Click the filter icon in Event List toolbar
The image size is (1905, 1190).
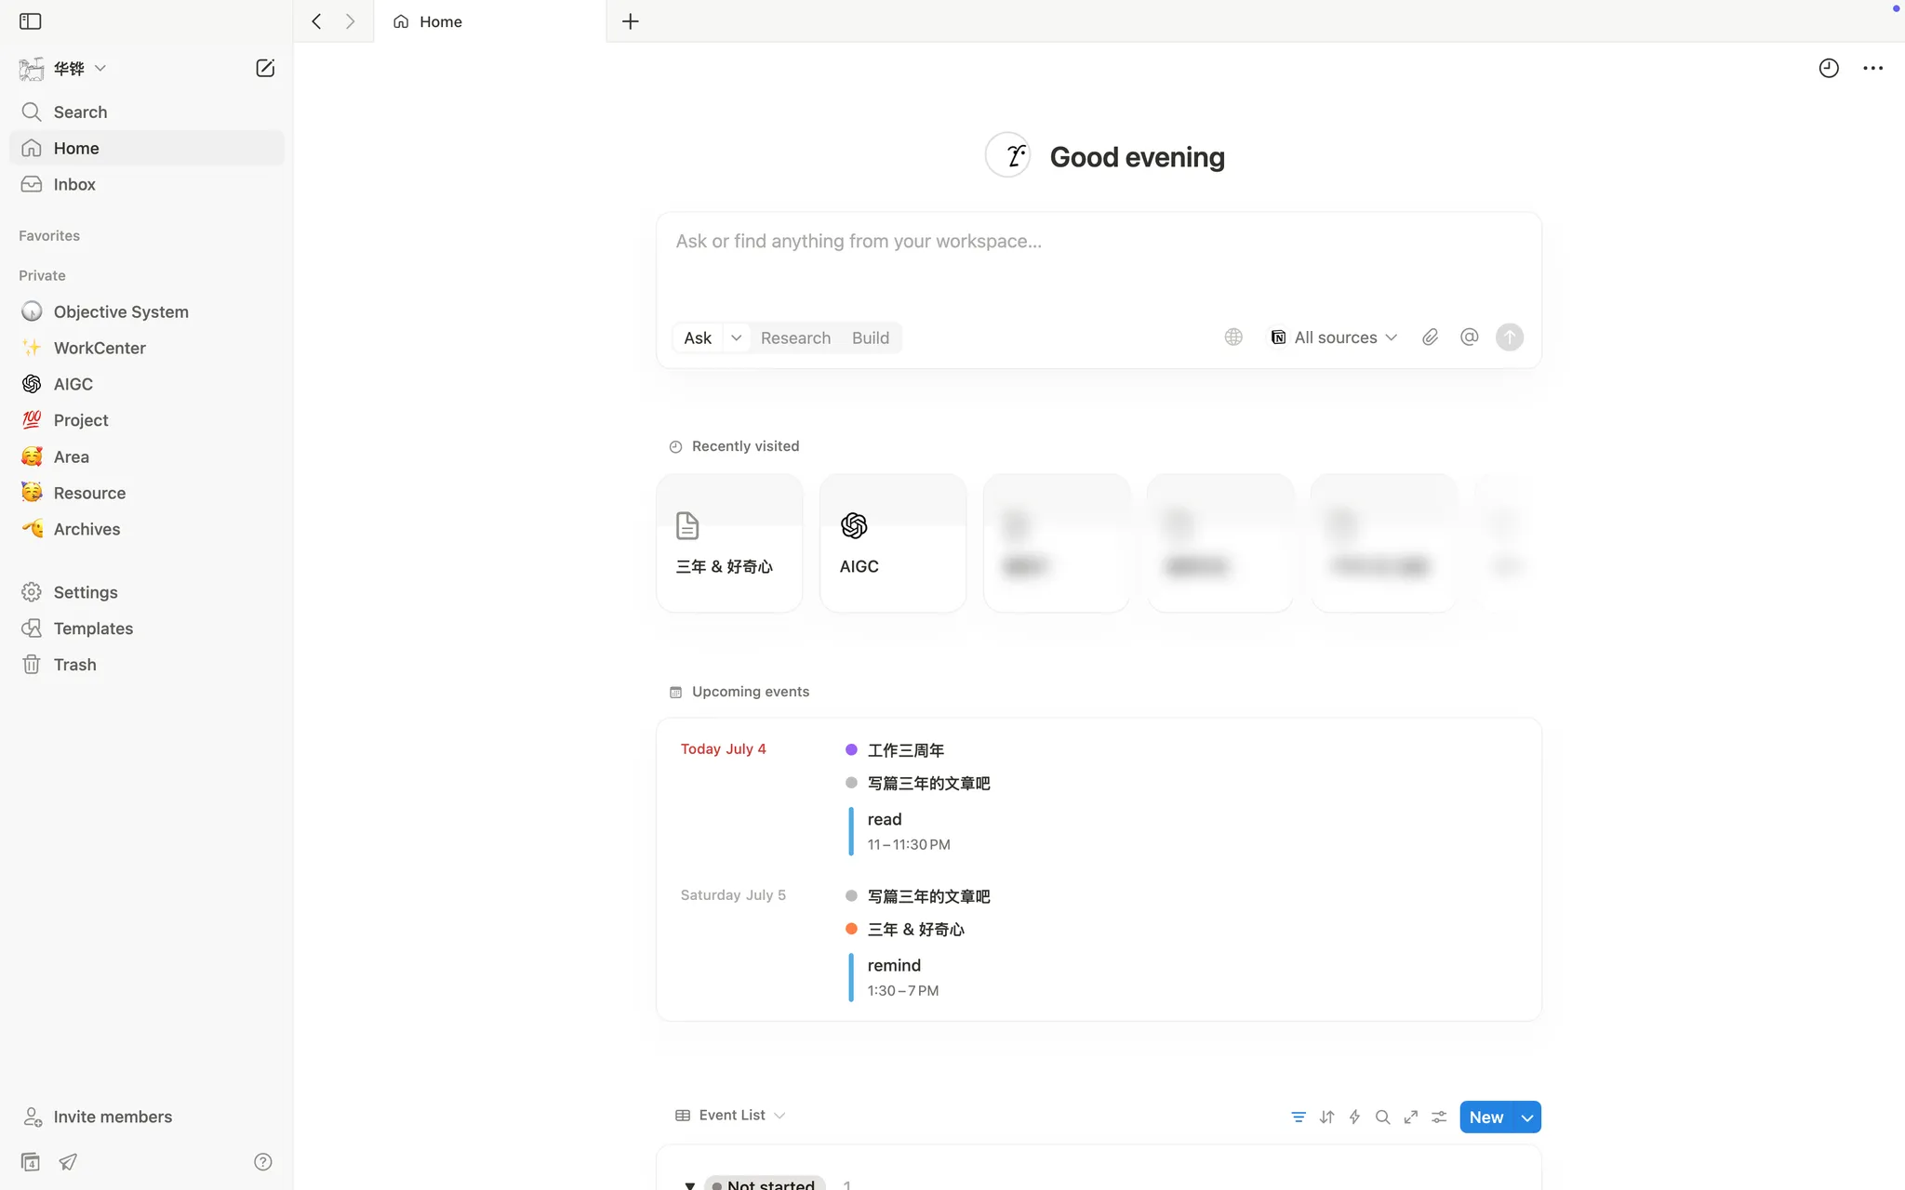(1299, 1117)
